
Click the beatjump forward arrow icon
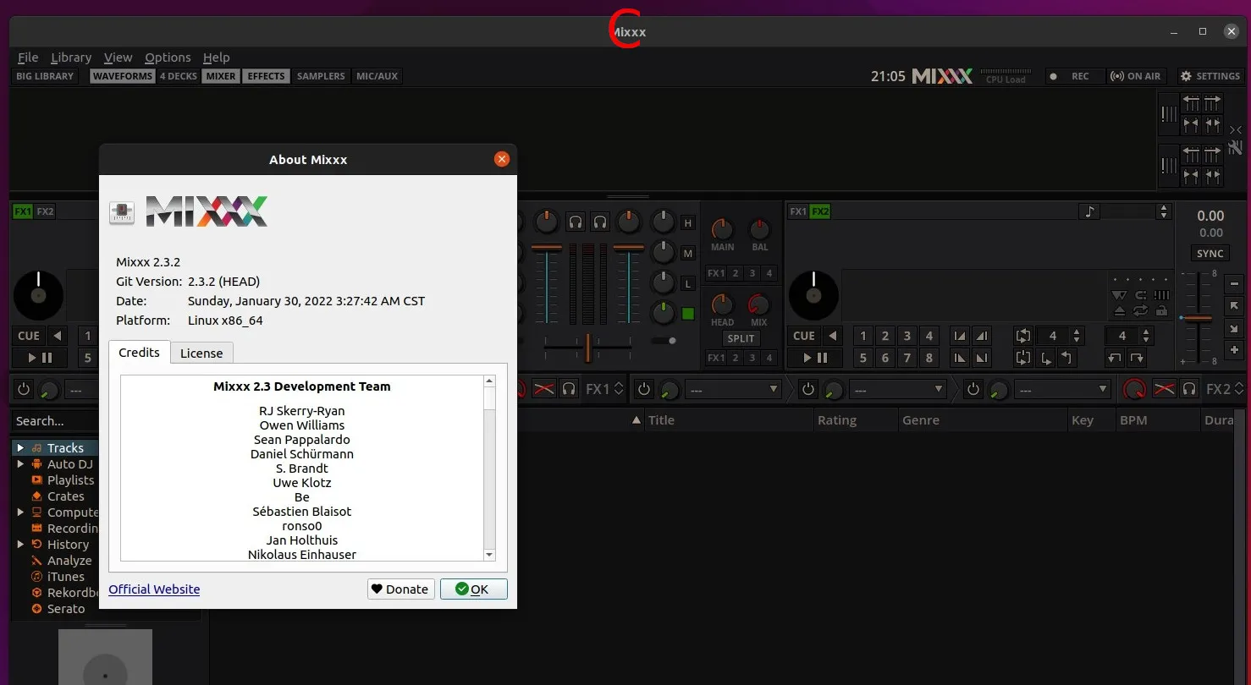pos(1137,358)
